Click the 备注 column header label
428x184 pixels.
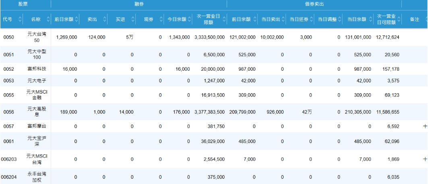414,19
